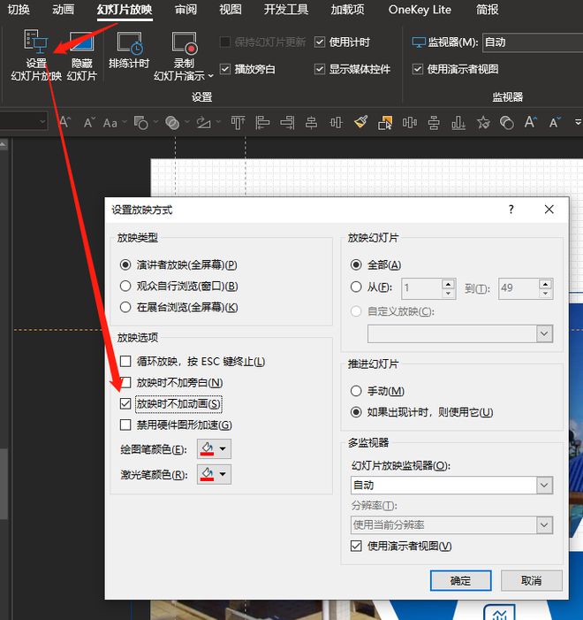Image resolution: width=583 pixels, height=620 pixels.
Task: Open the pen color (绘图笔颜色) picker
Action: coord(214,448)
